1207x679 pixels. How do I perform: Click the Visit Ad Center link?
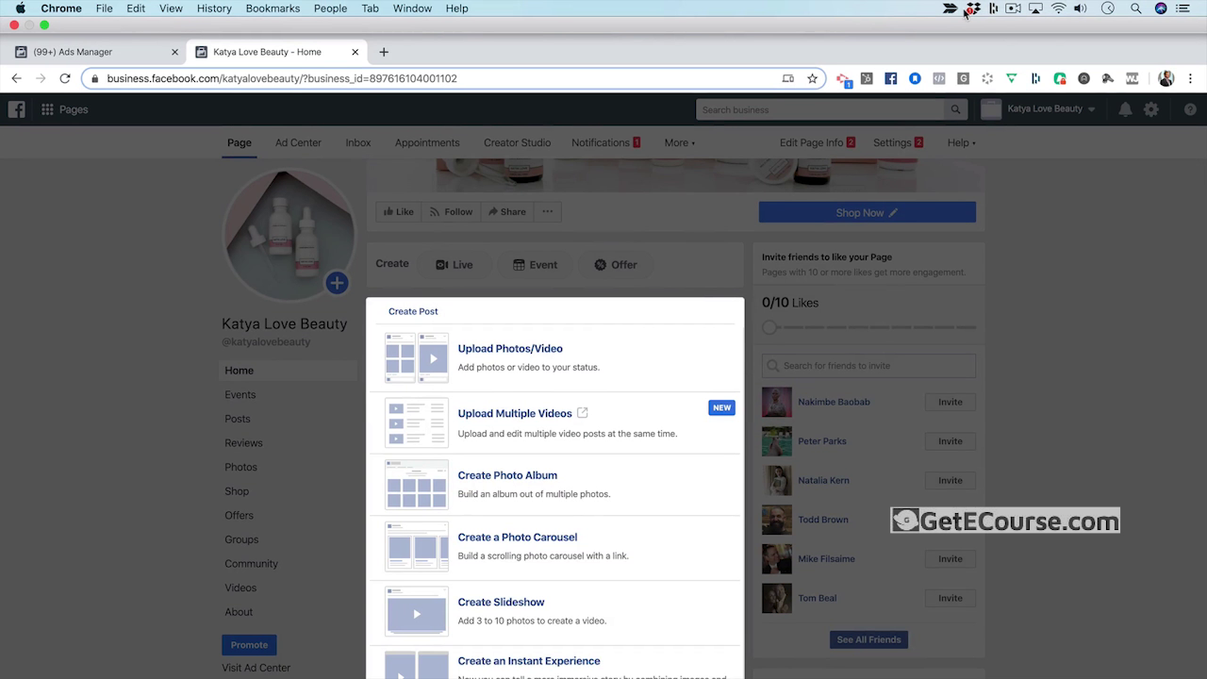tap(256, 668)
